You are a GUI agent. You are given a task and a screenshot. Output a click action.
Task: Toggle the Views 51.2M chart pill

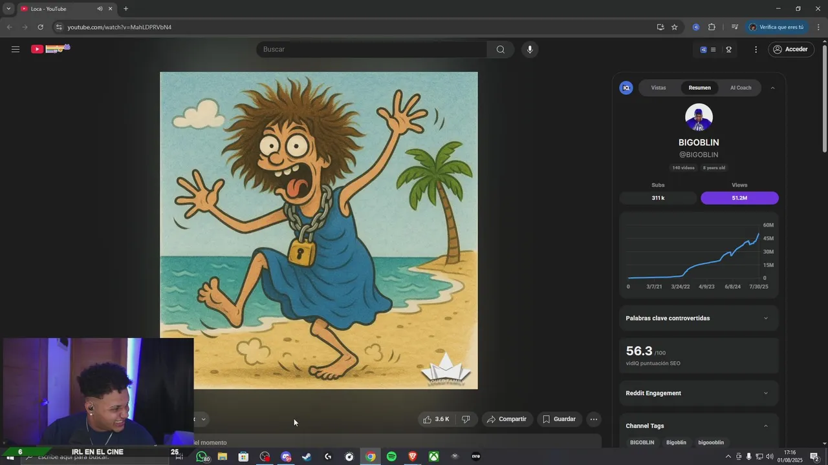[739, 198]
